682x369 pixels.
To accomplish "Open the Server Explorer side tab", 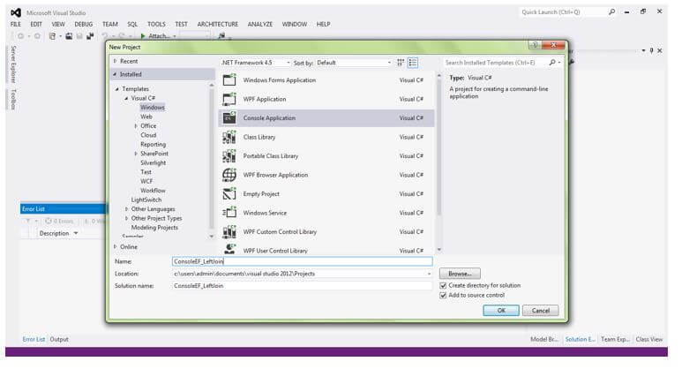I will pyautogui.click(x=13, y=64).
